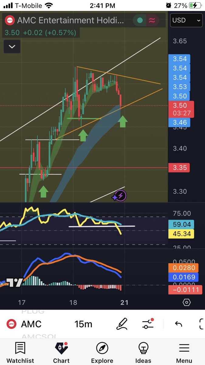The height and width of the screenshot is (365, 205).
Task: Open the Watchlist tab
Action: [x=20, y=352]
